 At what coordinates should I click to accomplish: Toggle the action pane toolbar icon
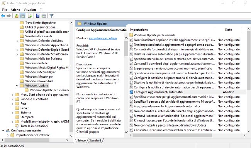click(44, 16)
